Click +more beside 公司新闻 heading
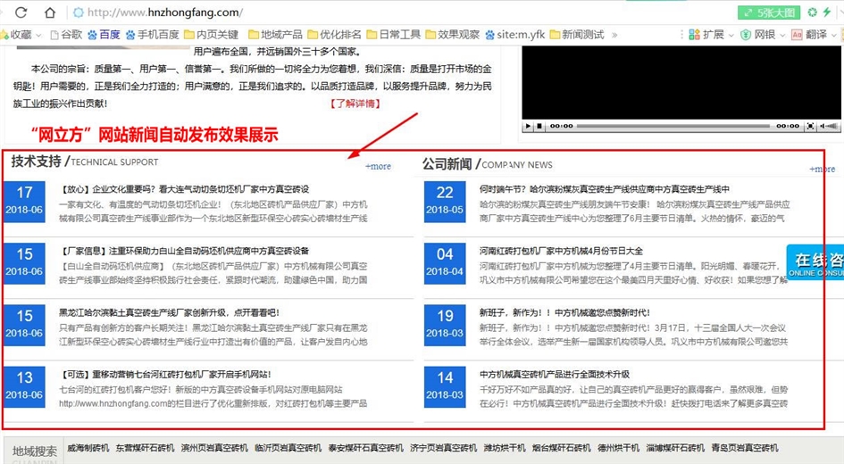The image size is (844, 464). coord(822,169)
